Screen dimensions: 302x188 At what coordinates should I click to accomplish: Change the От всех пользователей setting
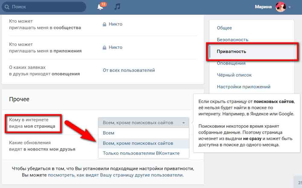129,70
